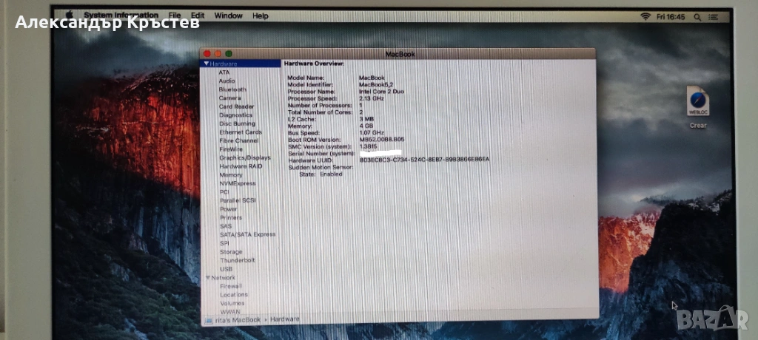Open Spotlight search magnifier icon

(697, 17)
